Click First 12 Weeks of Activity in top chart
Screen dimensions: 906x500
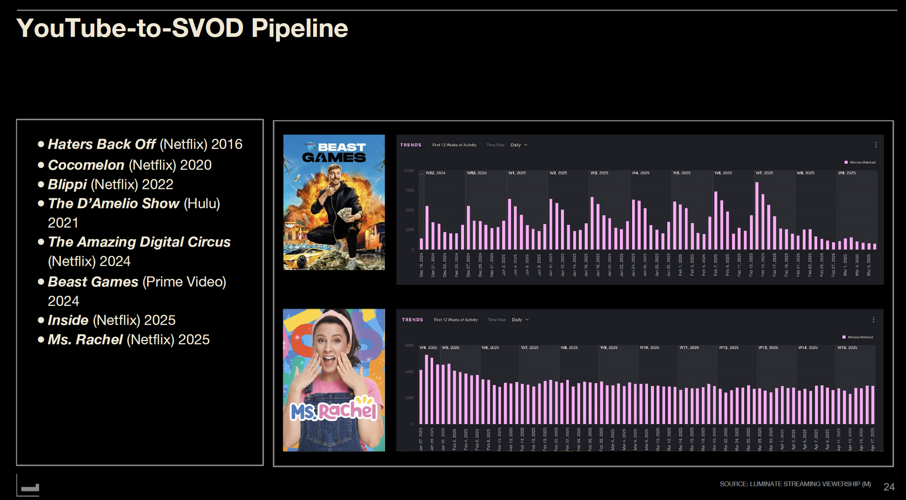point(454,145)
